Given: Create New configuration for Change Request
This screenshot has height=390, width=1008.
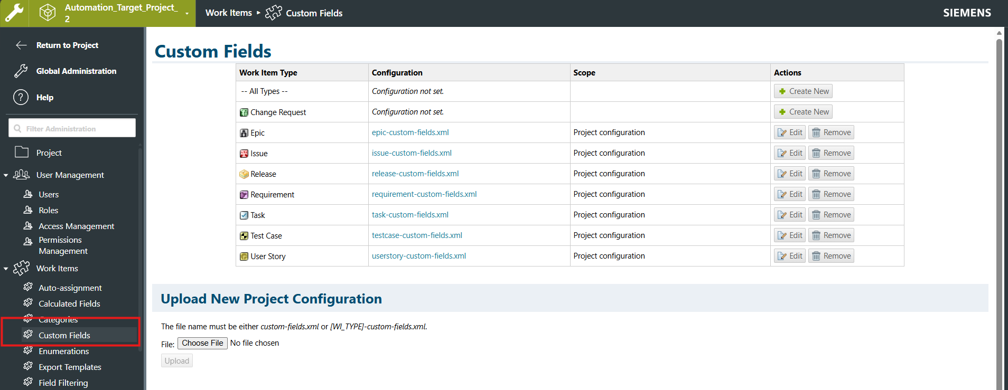Looking at the screenshot, I should [803, 112].
